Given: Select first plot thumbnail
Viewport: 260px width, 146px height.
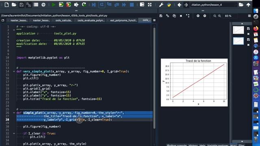Looking at the screenshot, I should click(238, 30).
